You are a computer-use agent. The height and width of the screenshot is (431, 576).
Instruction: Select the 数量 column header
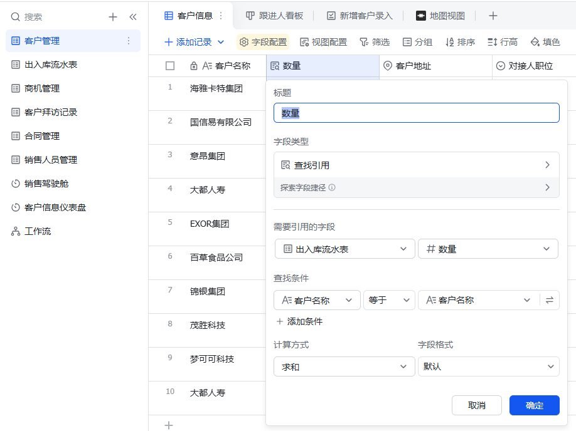click(323, 66)
